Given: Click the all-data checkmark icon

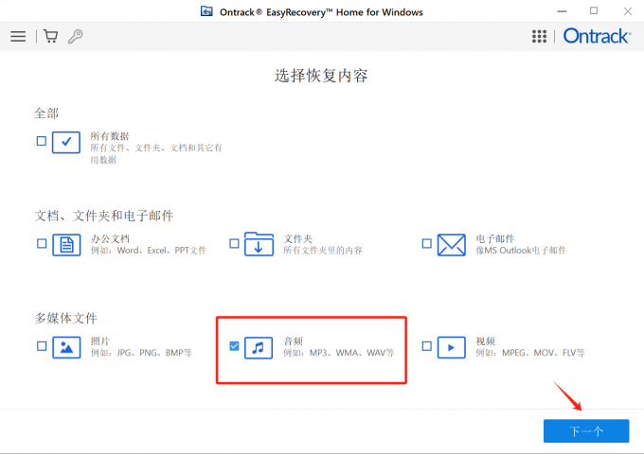Looking at the screenshot, I should pyautogui.click(x=65, y=142).
